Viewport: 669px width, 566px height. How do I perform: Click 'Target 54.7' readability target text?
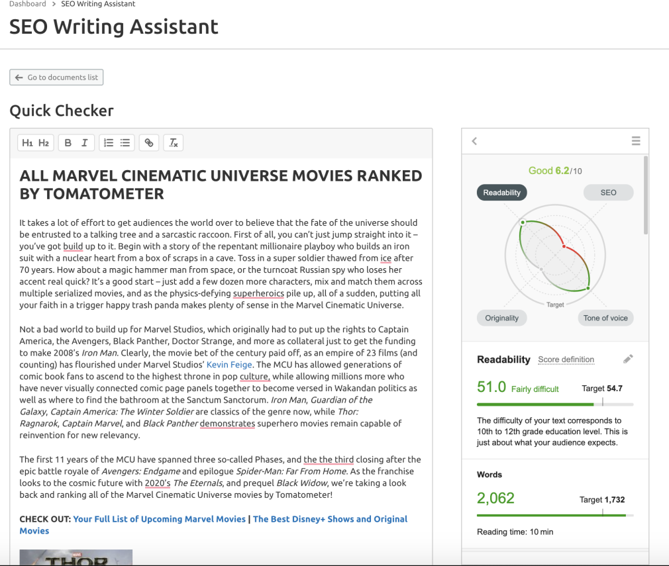(602, 389)
